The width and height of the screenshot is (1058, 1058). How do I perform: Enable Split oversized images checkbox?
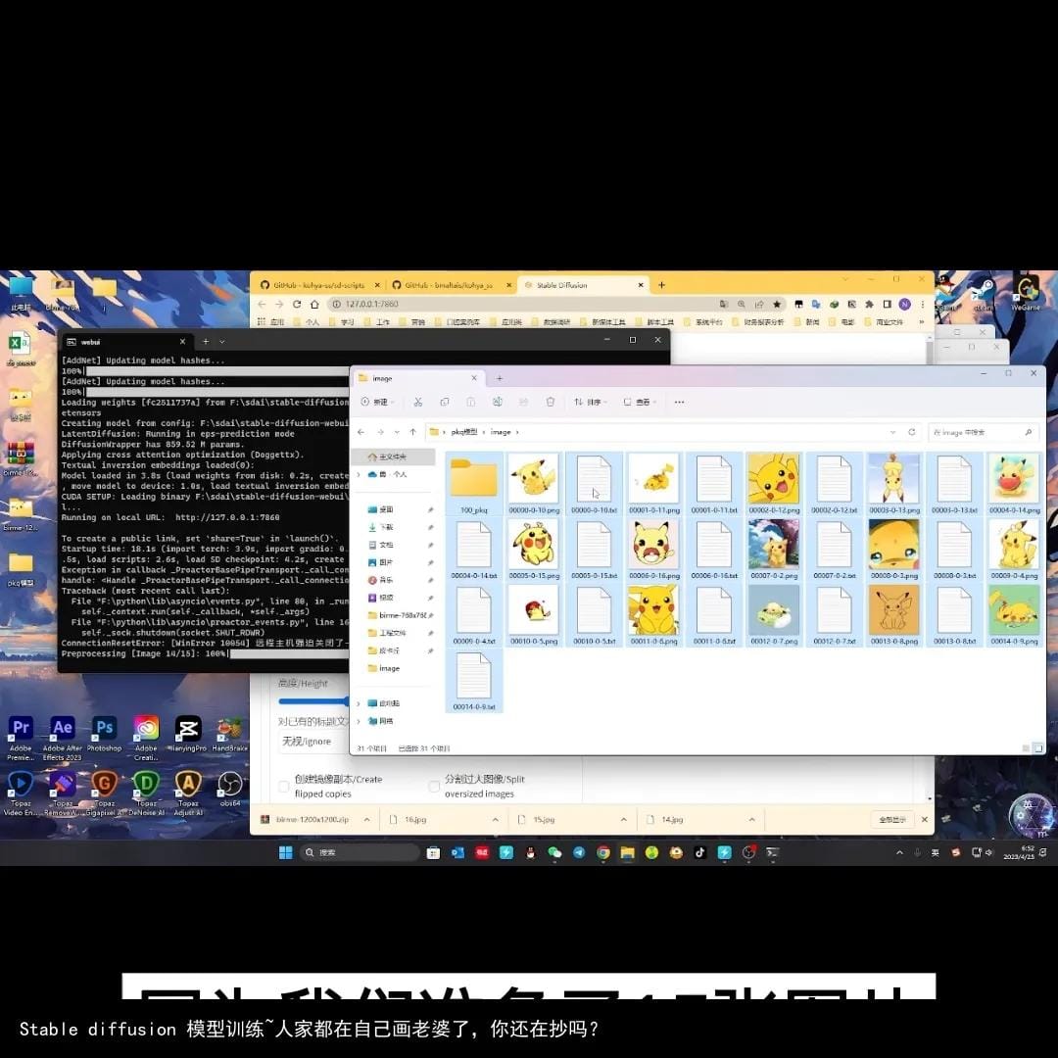[x=434, y=786]
